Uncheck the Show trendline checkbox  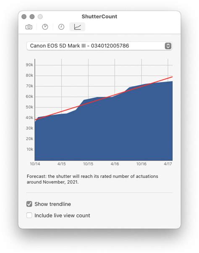tap(29, 204)
